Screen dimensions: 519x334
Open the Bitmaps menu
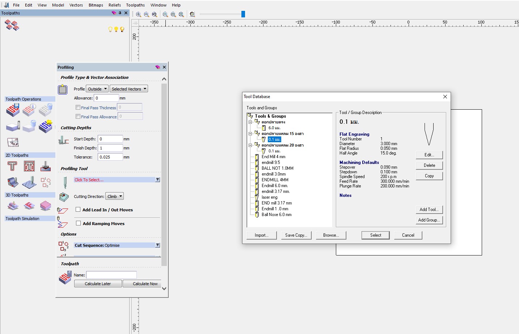tap(96, 5)
